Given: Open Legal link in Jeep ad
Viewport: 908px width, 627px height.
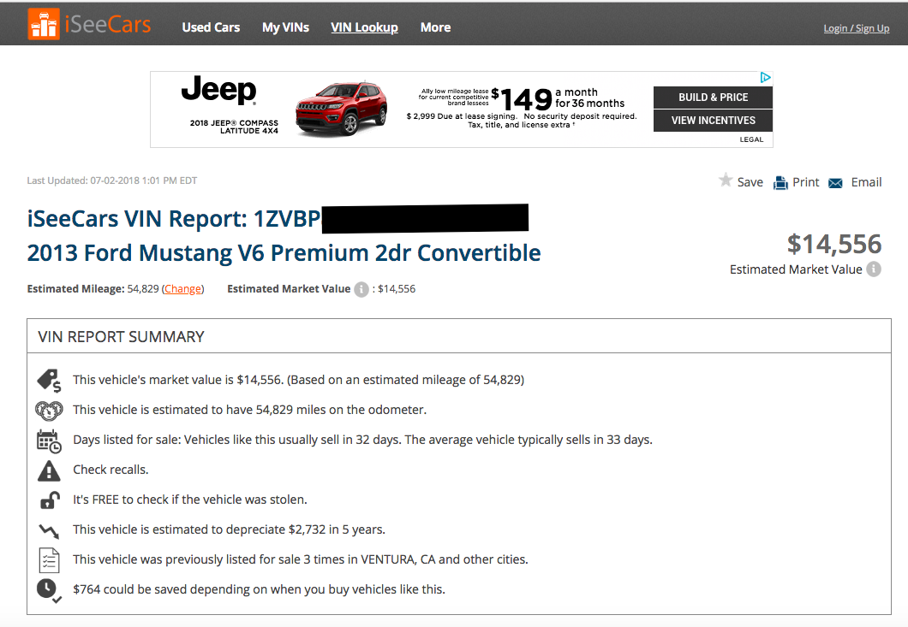Looking at the screenshot, I should pyautogui.click(x=751, y=139).
